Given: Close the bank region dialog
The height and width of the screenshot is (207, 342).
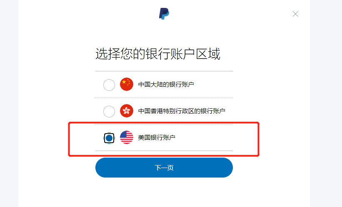Looking at the screenshot, I should pyautogui.click(x=295, y=14).
